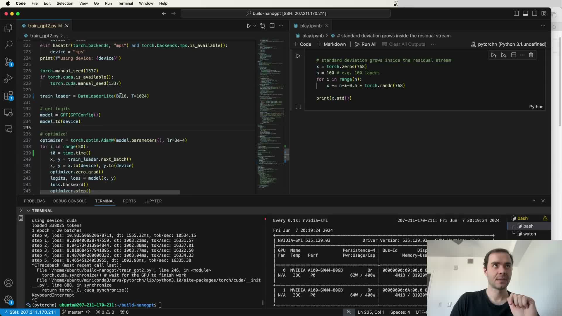
Task: Open the run file dropdown arrow
Action: click(x=255, y=26)
